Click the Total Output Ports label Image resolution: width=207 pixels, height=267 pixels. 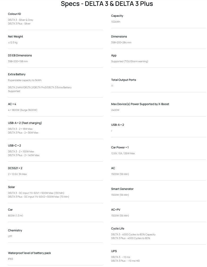124,80
